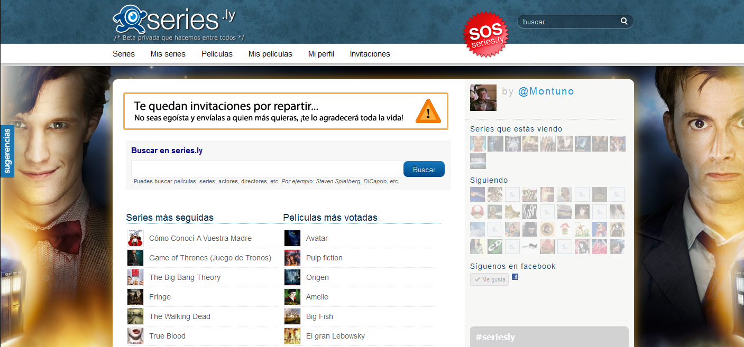
Task: Open the Invitaciones menu item
Action: pos(370,54)
